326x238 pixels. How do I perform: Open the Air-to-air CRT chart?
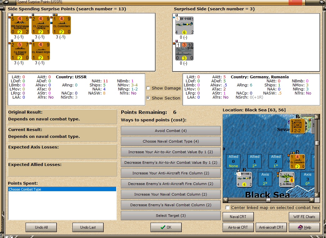[x=238, y=227]
